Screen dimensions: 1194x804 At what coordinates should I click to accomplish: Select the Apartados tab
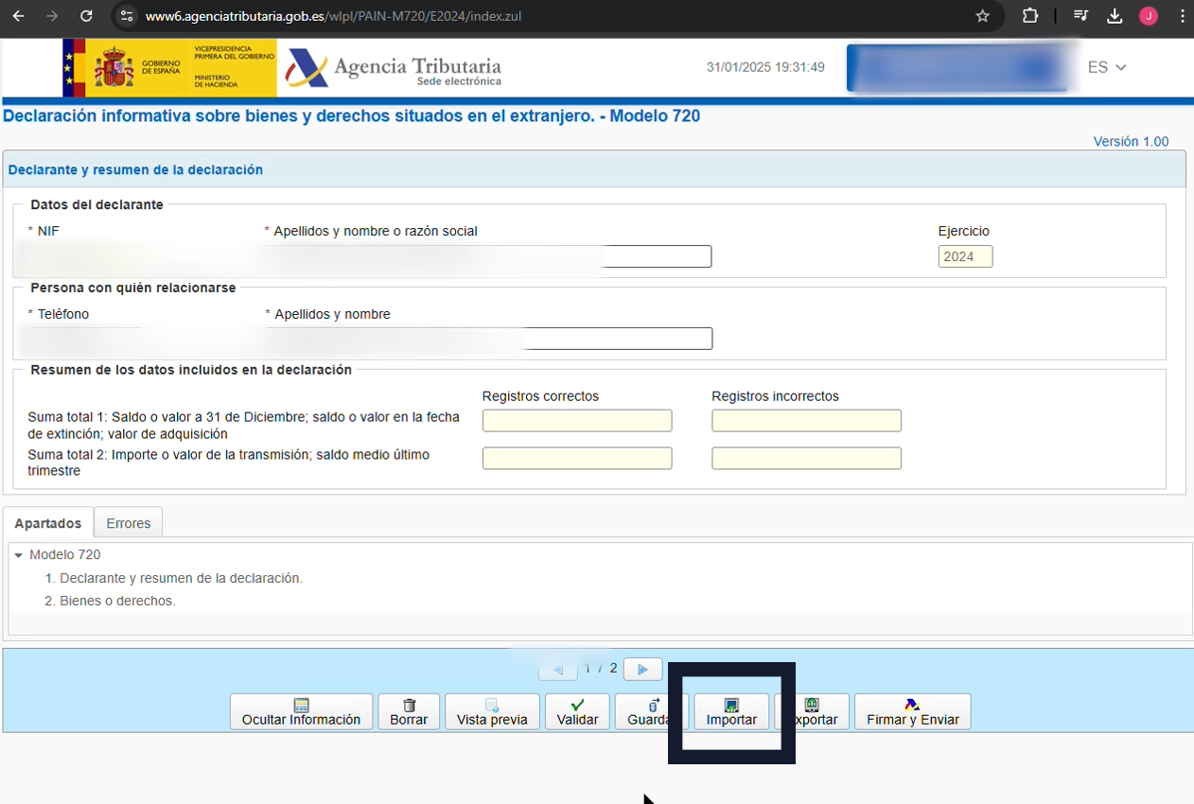tap(48, 523)
